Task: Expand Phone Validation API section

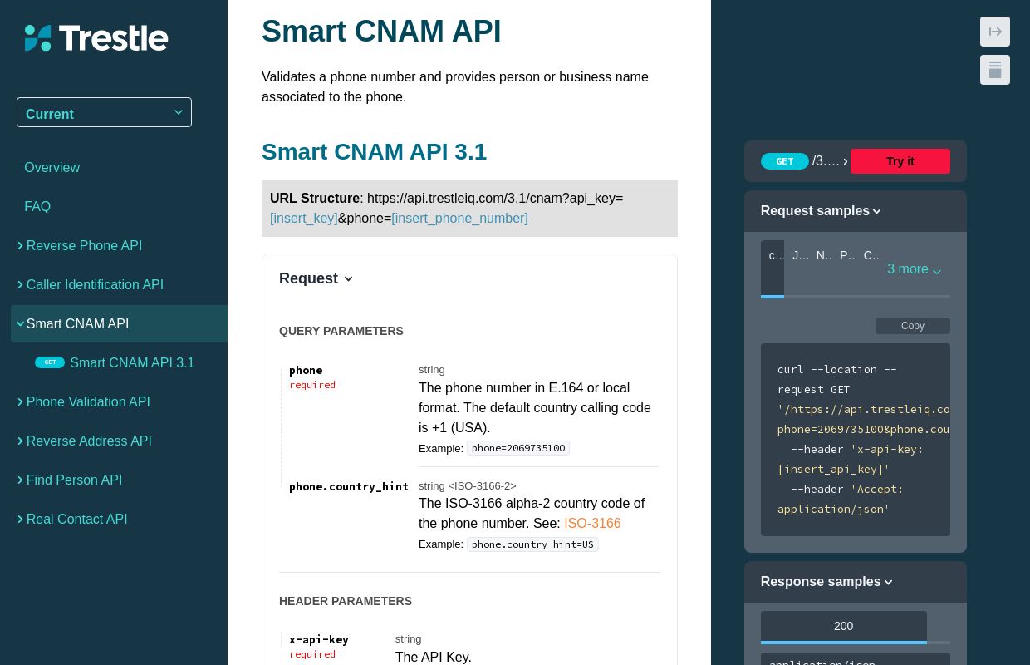Action: point(88,401)
